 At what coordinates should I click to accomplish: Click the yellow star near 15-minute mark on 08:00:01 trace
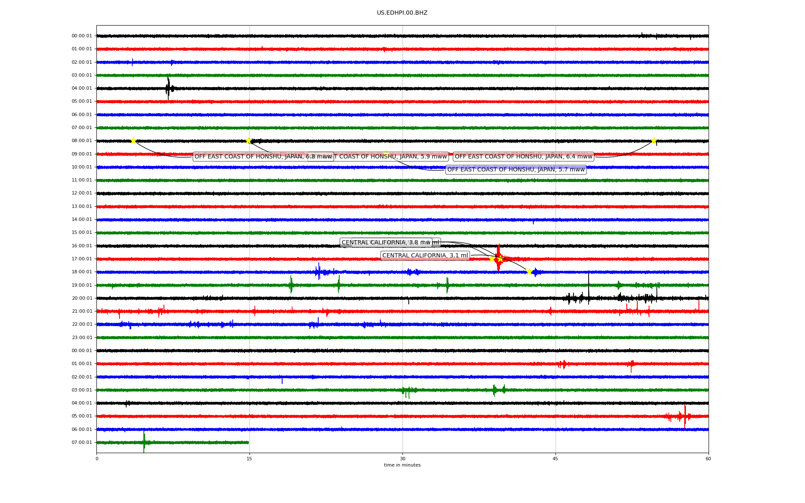click(x=248, y=140)
